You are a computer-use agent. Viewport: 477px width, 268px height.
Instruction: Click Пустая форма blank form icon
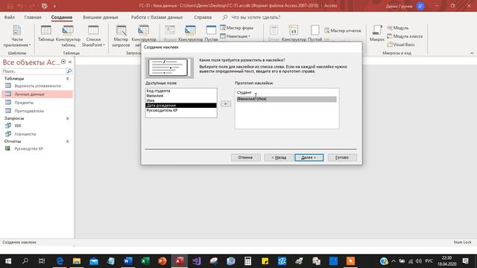211,33
